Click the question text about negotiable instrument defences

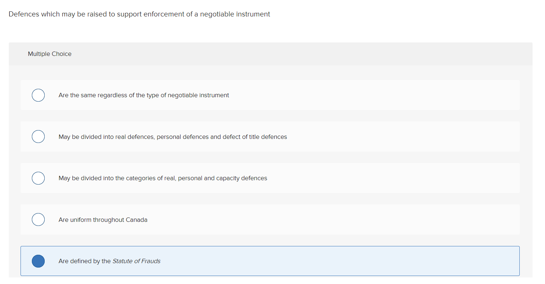139,14
